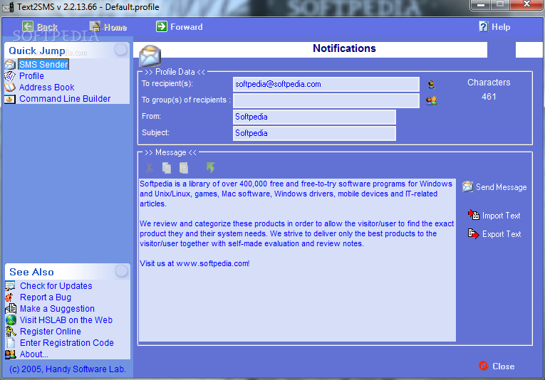Image resolution: width=545 pixels, height=380 pixels.
Task: Click the large Notifications envelope icon
Action: [150, 56]
